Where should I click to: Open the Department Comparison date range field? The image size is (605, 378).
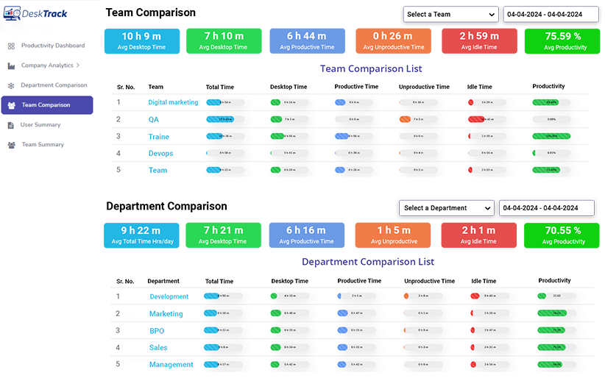click(x=548, y=208)
